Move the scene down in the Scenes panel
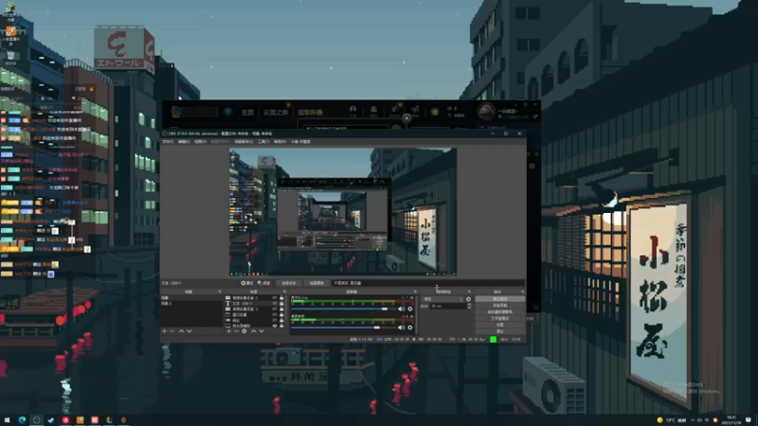 (x=189, y=330)
